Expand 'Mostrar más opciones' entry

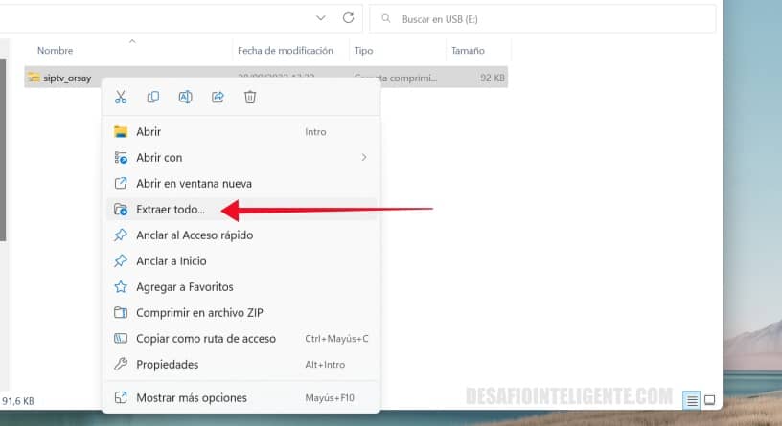tap(191, 397)
